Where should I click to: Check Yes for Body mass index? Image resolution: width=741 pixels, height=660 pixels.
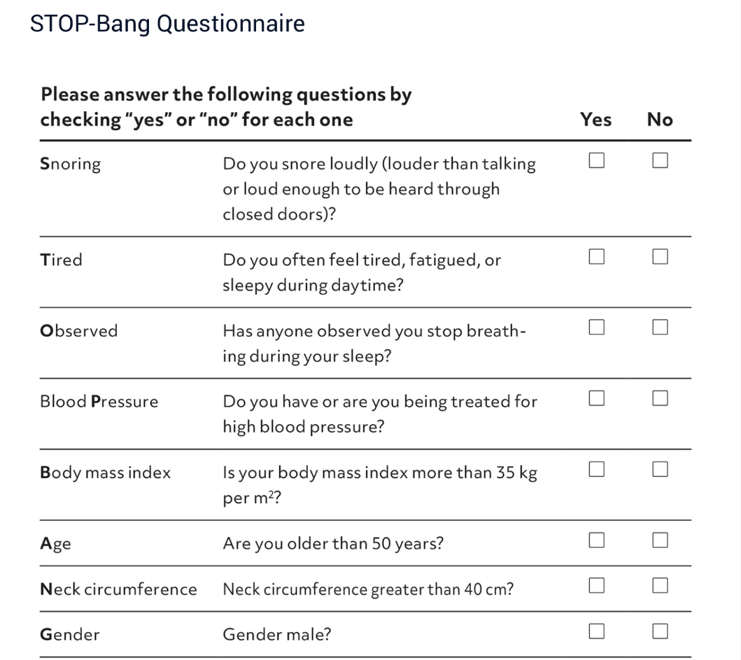596,469
